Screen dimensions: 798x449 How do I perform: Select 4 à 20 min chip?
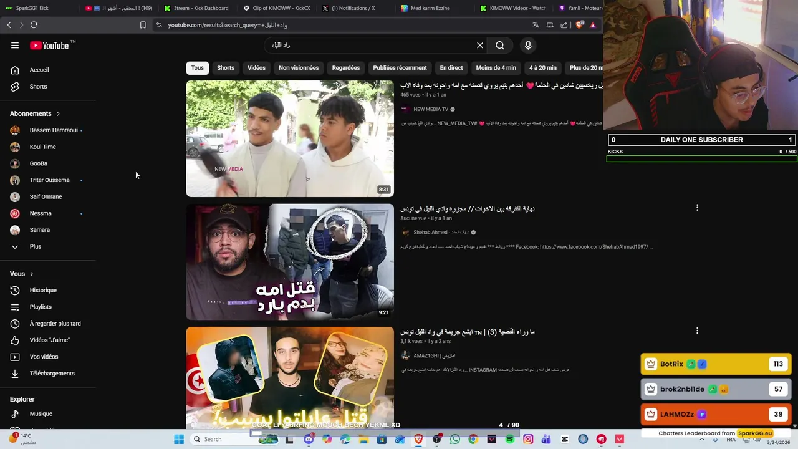pyautogui.click(x=543, y=68)
